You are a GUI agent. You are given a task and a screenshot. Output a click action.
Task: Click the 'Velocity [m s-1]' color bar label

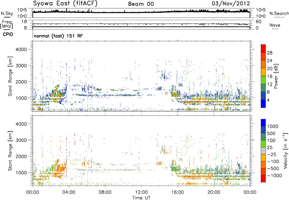pos(285,151)
